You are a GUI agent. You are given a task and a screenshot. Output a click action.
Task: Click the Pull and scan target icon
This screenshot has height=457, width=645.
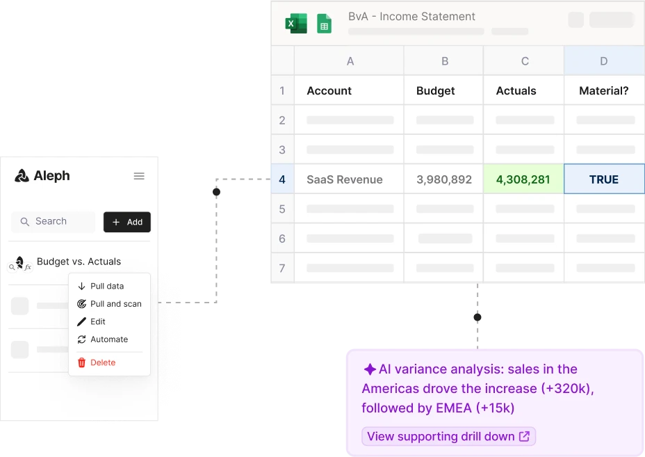point(81,304)
